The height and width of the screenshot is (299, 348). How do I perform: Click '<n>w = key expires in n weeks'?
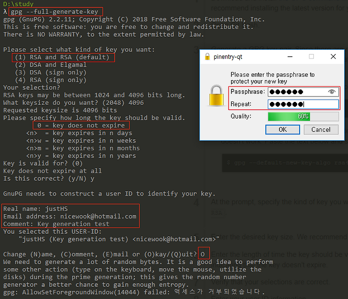(81, 141)
